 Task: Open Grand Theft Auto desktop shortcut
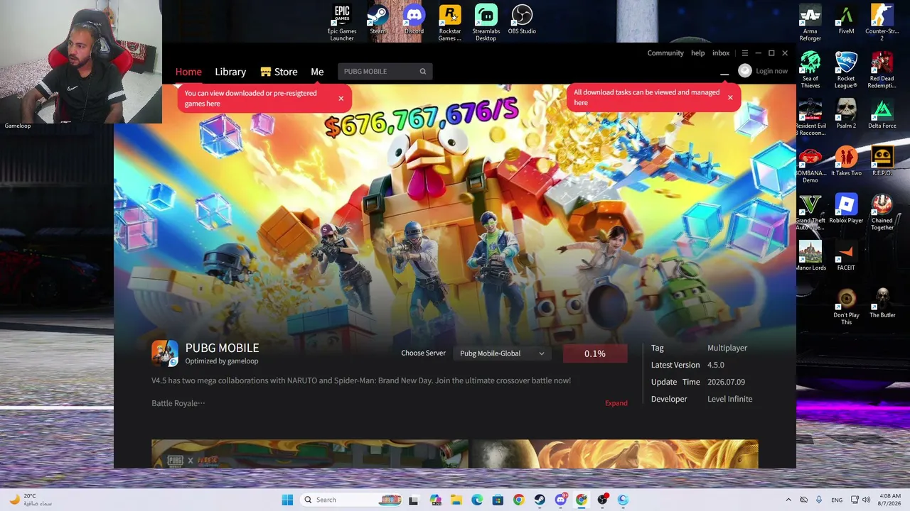coord(810,212)
